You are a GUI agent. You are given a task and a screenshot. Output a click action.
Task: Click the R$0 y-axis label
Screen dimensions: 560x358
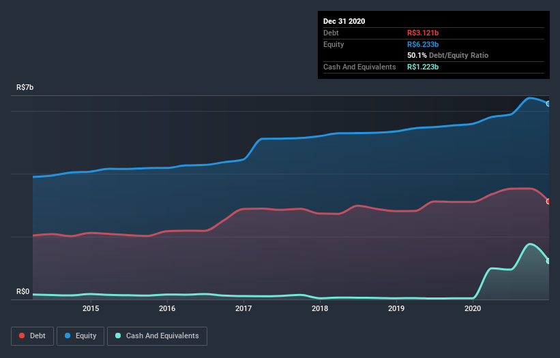(23, 291)
